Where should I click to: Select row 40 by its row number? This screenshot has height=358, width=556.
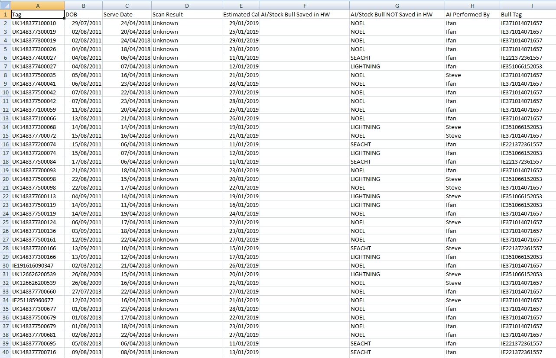pos(6,352)
